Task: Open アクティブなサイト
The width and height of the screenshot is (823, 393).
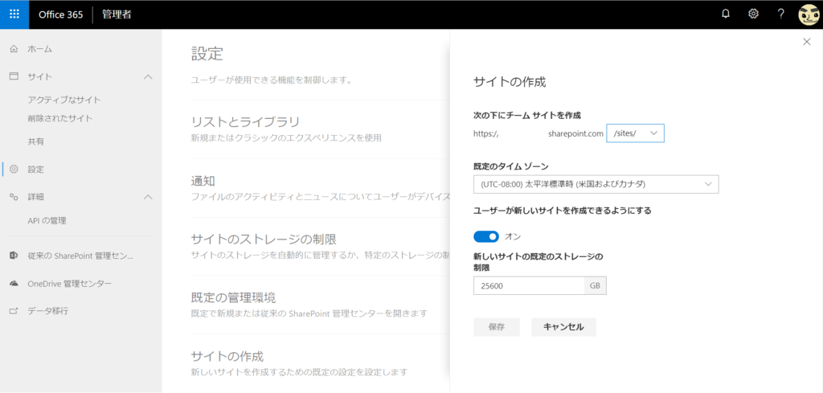Action: pyautogui.click(x=64, y=100)
